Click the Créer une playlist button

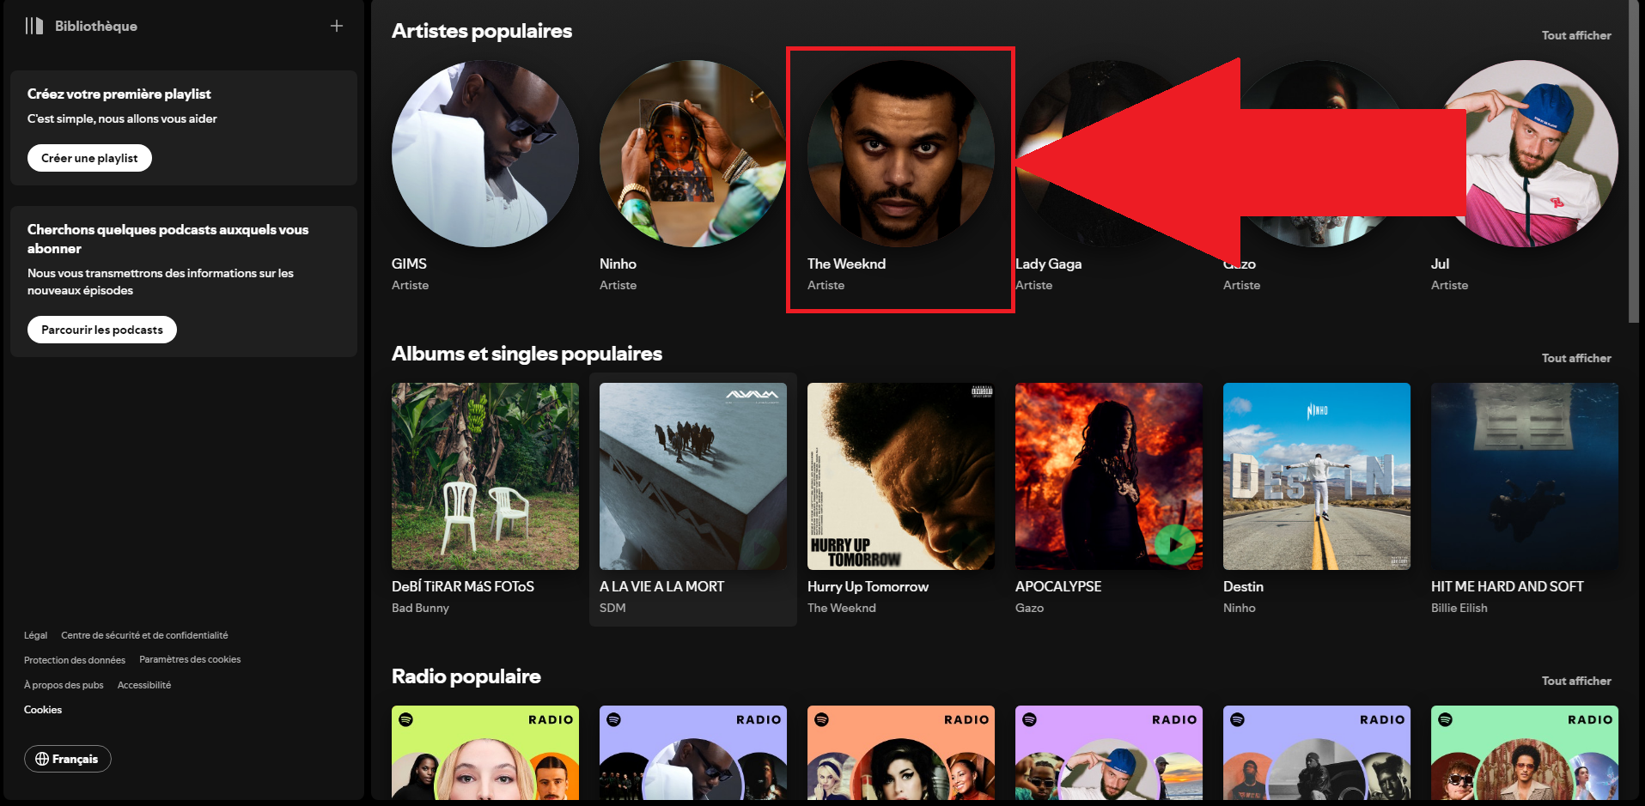pyautogui.click(x=89, y=158)
